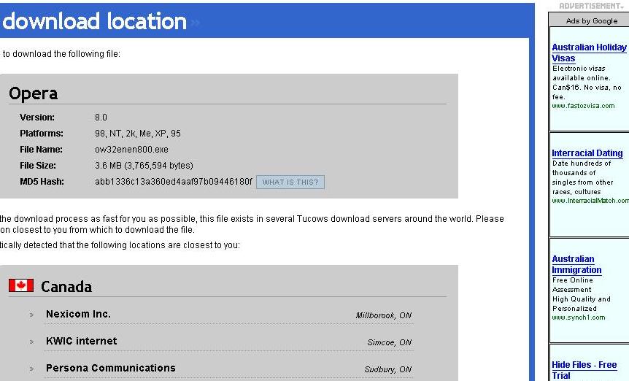Viewport: 629px width, 381px height.
Task: Click the file name ow32enen800.exe
Action: point(131,150)
